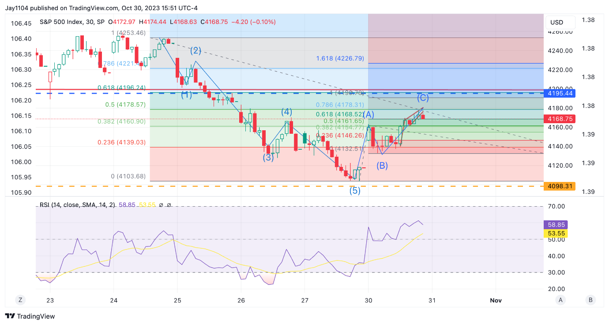Viewport: 609px width, 325px height.
Task: Click the blue 4195.44 price label
Action: 560,93
